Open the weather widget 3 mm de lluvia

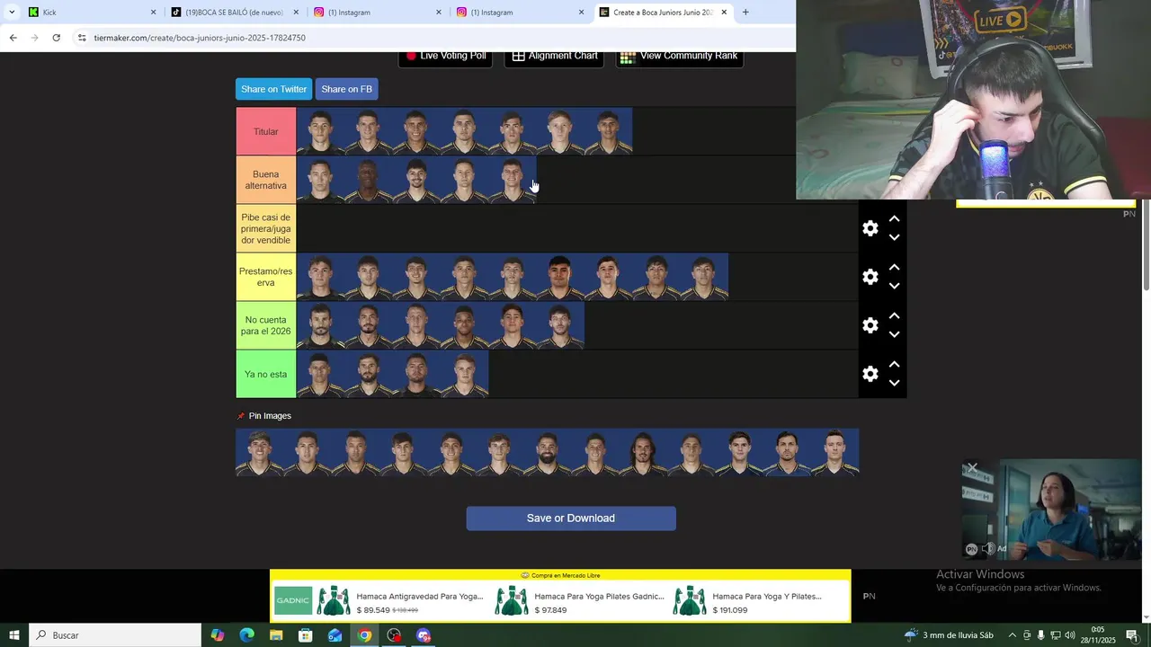pos(950,635)
